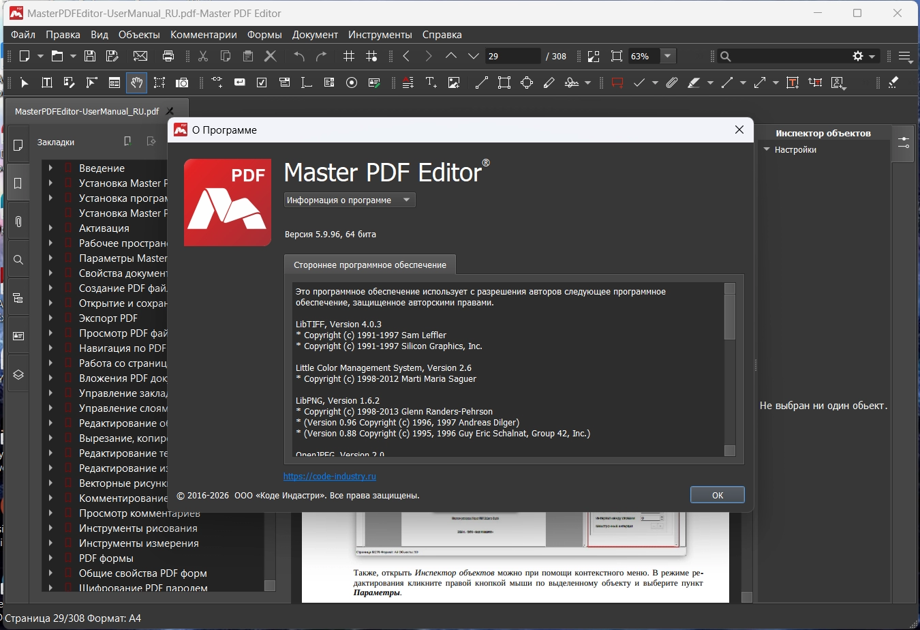Open the Search side panel icon
The width and height of the screenshot is (920, 630).
click(x=18, y=260)
